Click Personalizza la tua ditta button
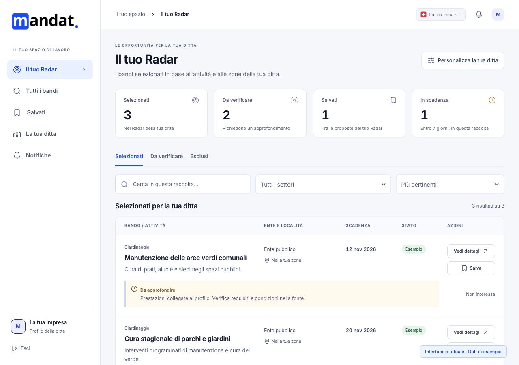This screenshot has width=519, height=365. point(463,60)
